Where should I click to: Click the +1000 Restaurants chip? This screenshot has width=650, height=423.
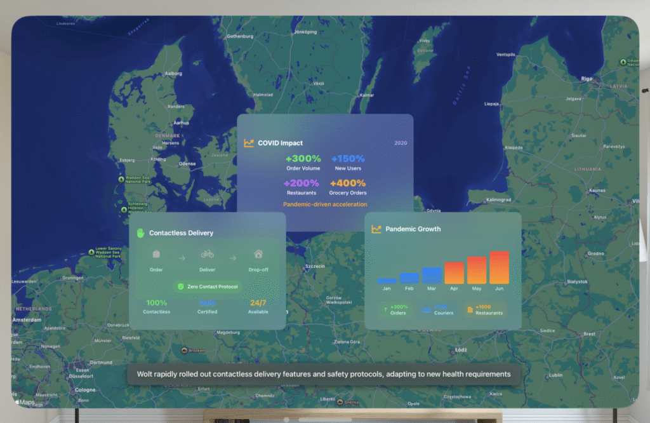point(484,310)
